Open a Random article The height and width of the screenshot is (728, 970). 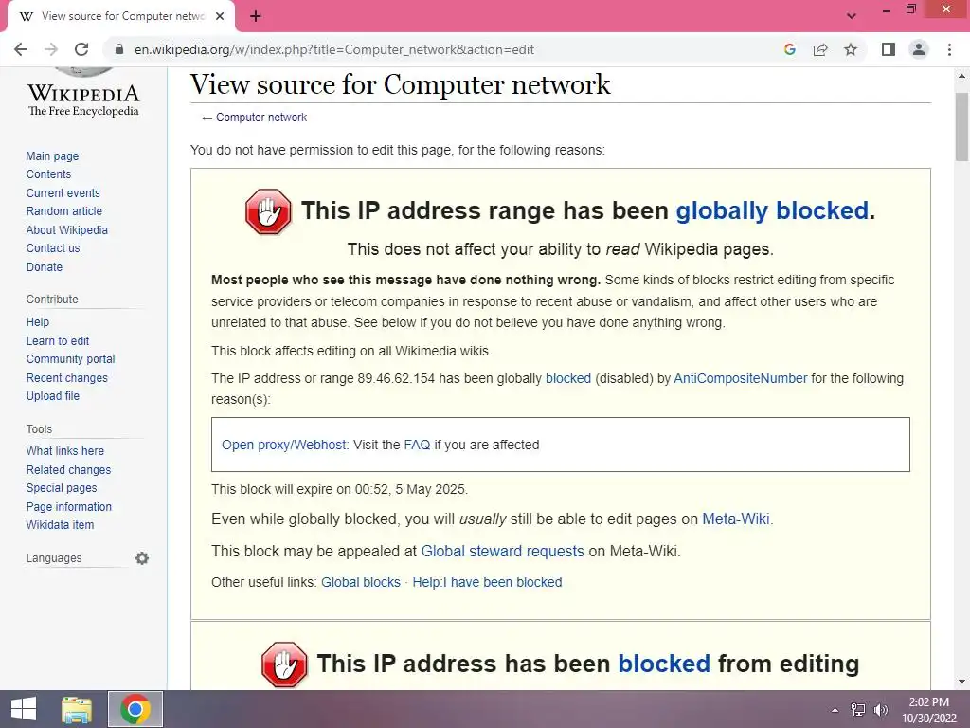[x=63, y=211]
